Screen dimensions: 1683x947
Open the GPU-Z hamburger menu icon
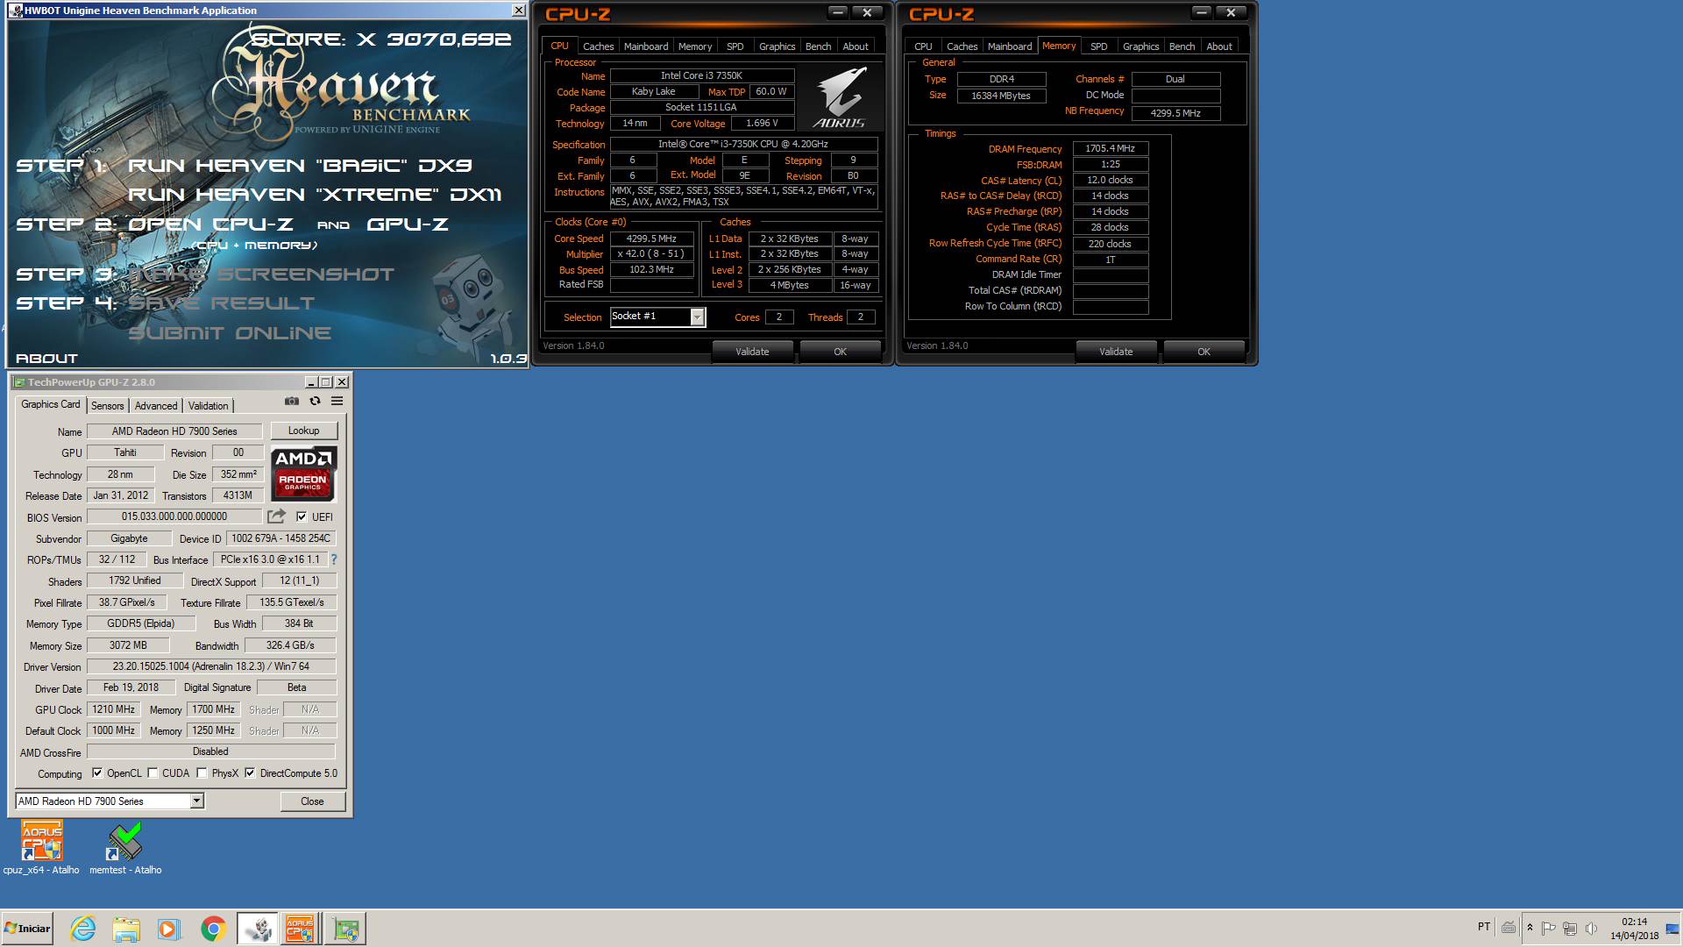click(337, 402)
